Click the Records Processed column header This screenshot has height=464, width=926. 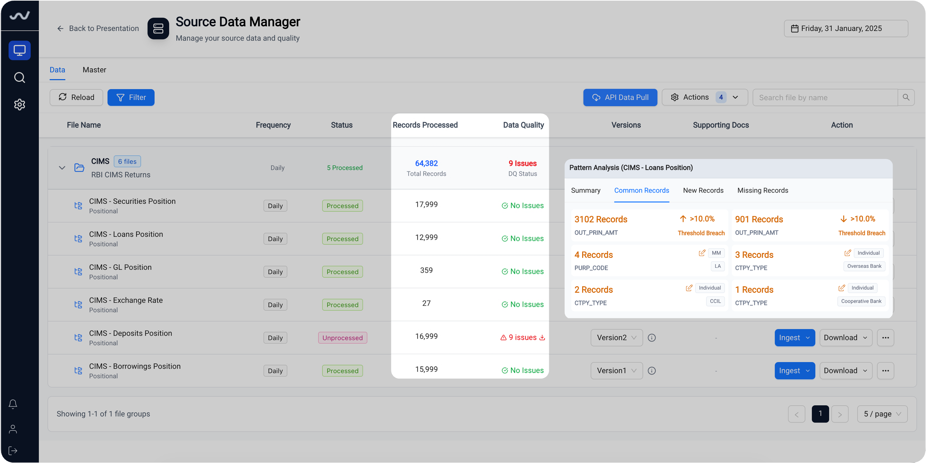425,125
